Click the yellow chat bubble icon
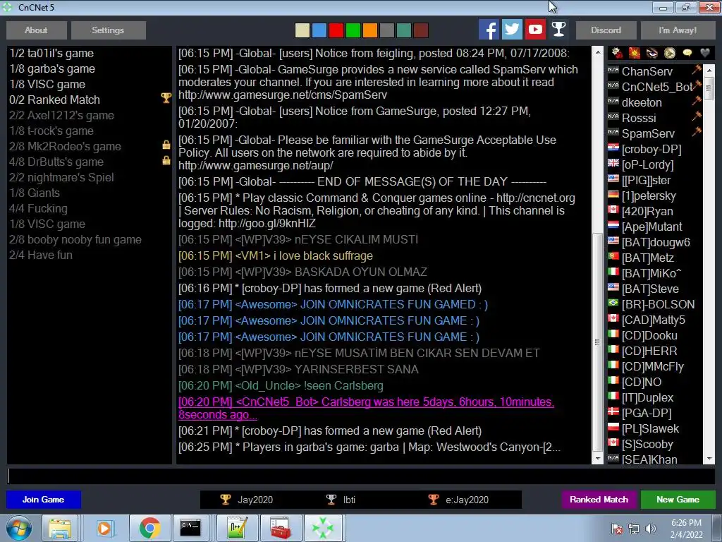Viewport: 722px width, 542px height. 687,53
